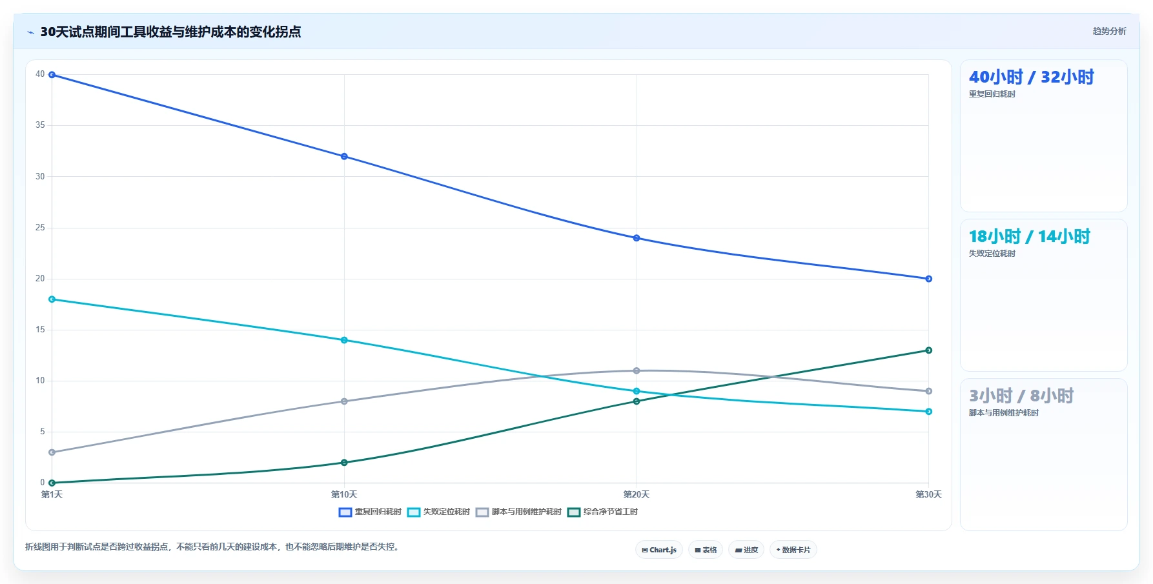Click the y-axis tick label 35
1153x584 pixels.
coord(40,125)
